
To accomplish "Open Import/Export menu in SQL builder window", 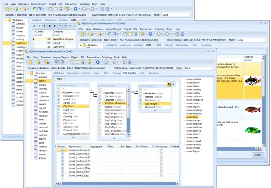I will (61, 57).
